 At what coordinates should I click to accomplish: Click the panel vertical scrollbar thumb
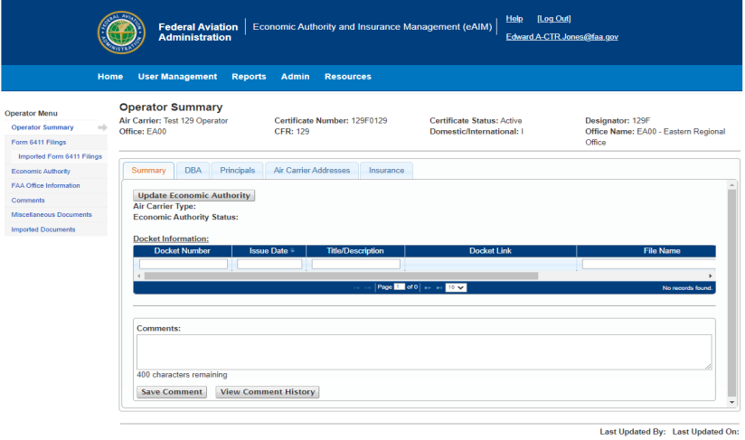(731, 293)
